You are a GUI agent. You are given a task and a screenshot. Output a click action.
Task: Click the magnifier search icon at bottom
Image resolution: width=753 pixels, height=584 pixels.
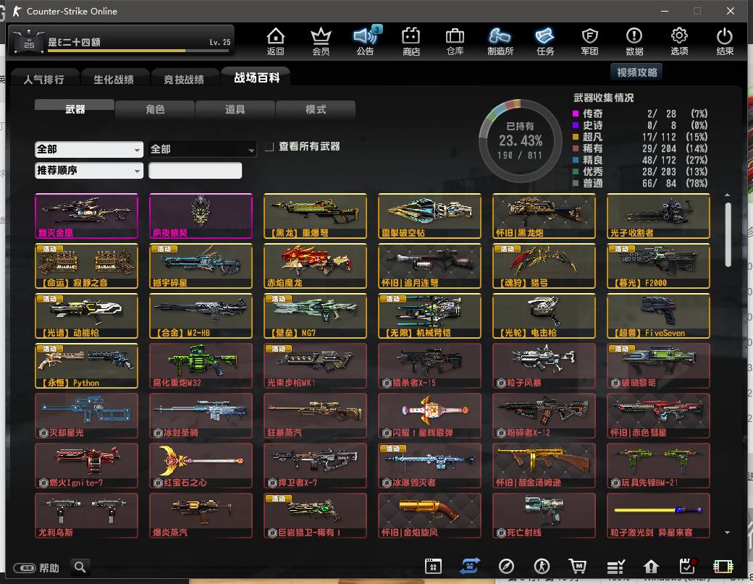pyautogui.click(x=80, y=567)
